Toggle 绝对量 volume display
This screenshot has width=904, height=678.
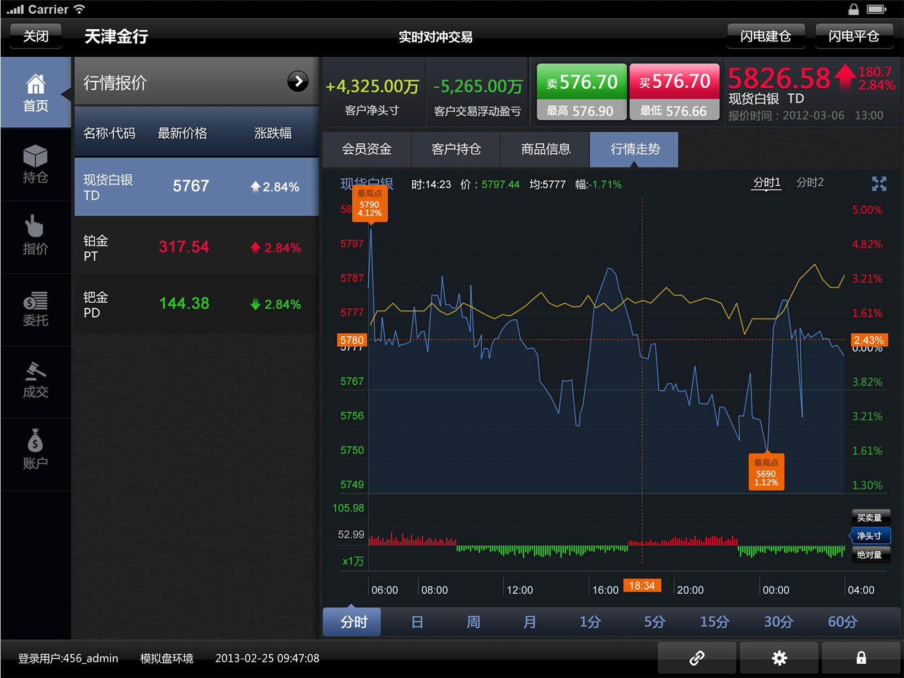pyautogui.click(x=871, y=555)
